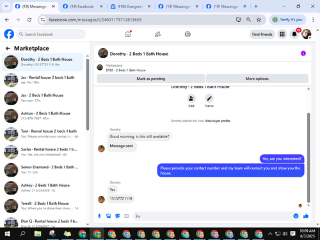Go to the Home feed icon
The height and width of the screenshot is (240, 320).
click(127, 34)
